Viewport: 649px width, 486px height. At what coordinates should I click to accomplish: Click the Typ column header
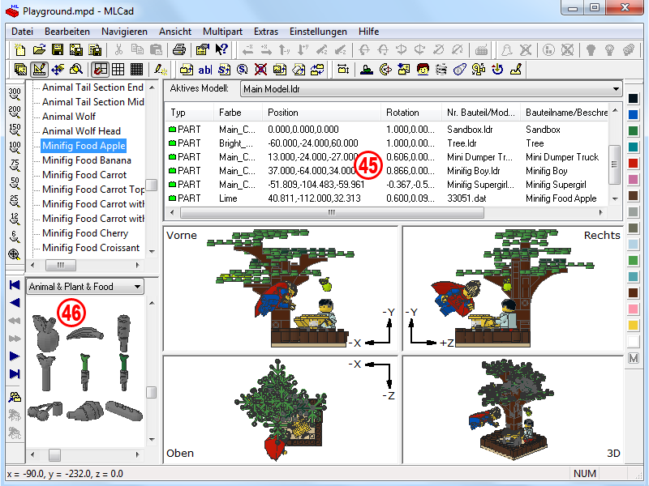pos(190,113)
